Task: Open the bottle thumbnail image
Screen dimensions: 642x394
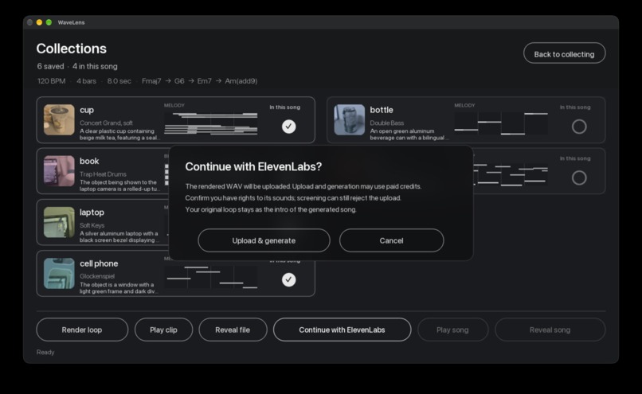Action: point(349,120)
